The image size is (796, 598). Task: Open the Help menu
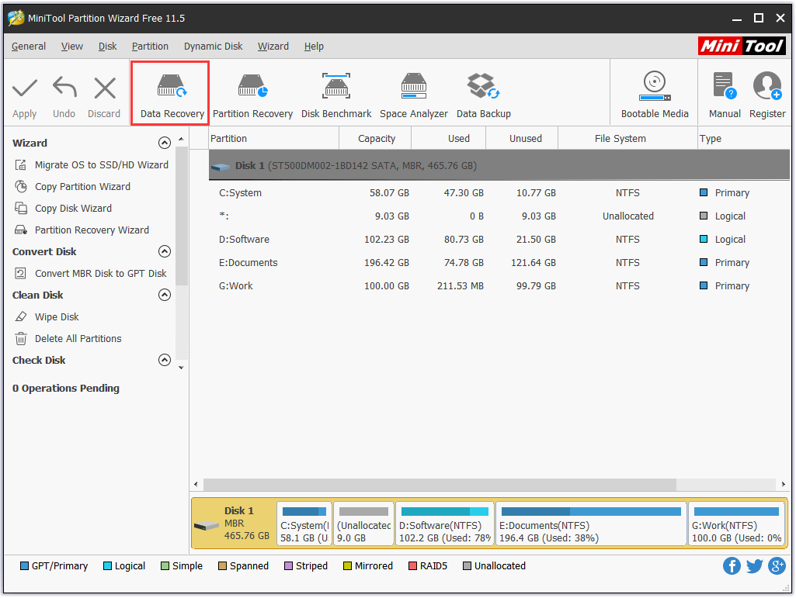pos(314,47)
